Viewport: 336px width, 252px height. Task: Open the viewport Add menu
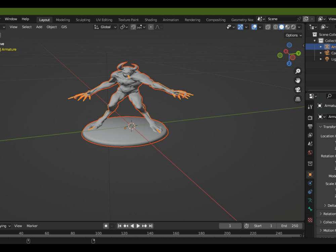click(39, 27)
